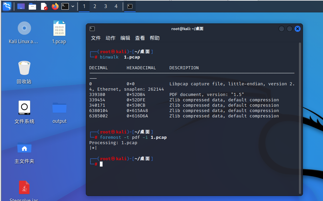Screen dimensions: 323x201
Task: Close the terminal window
Action: tap(298, 29)
